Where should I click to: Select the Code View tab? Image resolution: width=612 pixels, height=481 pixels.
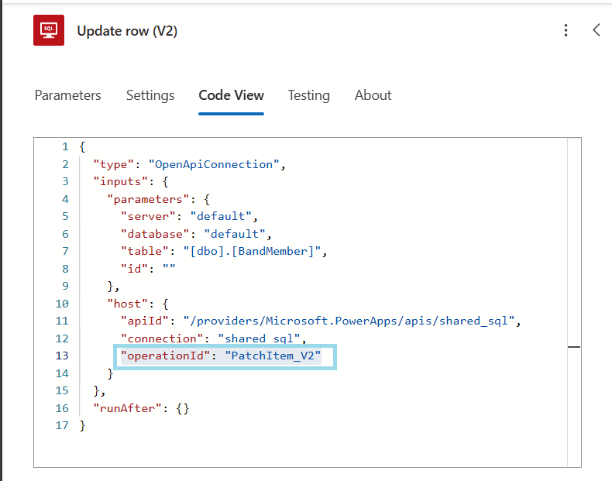coord(231,95)
